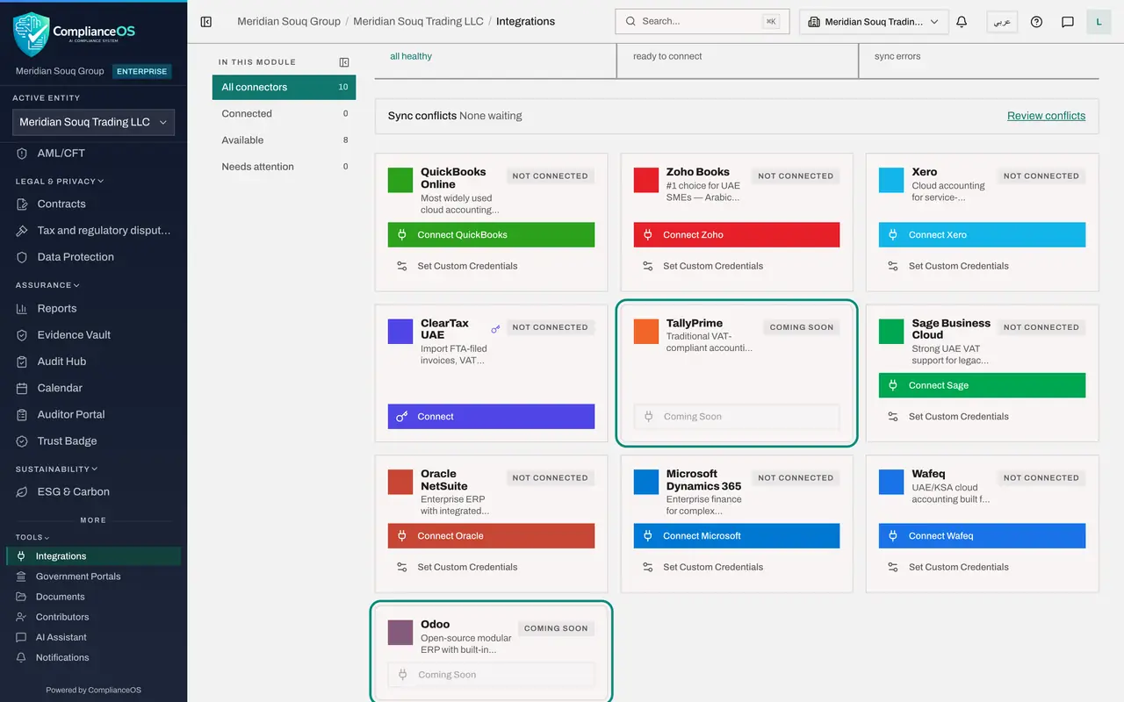This screenshot has height=702, width=1124.
Task: Click the Xero blue logo square
Action: (891, 180)
